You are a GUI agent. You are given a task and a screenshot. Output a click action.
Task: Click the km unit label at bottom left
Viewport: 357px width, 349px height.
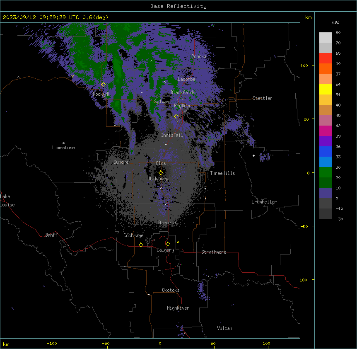pyautogui.click(x=6, y=344)
